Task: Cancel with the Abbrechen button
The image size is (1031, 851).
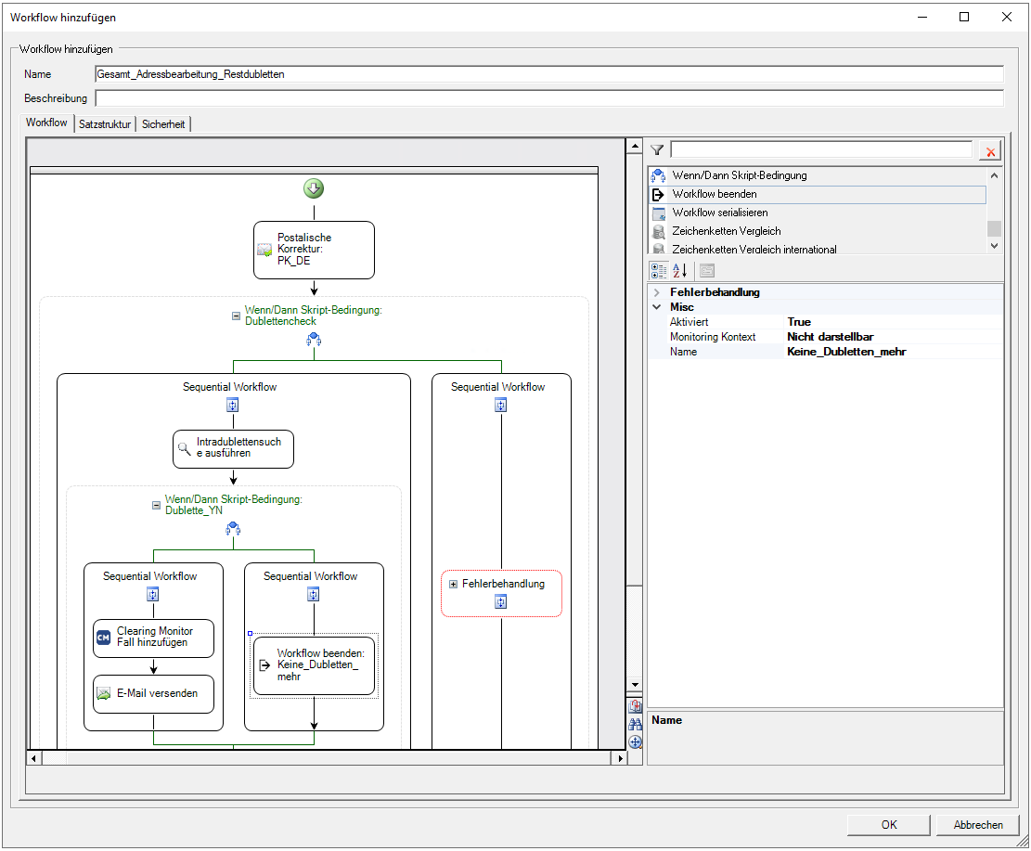Action: (x=978, y=825)
